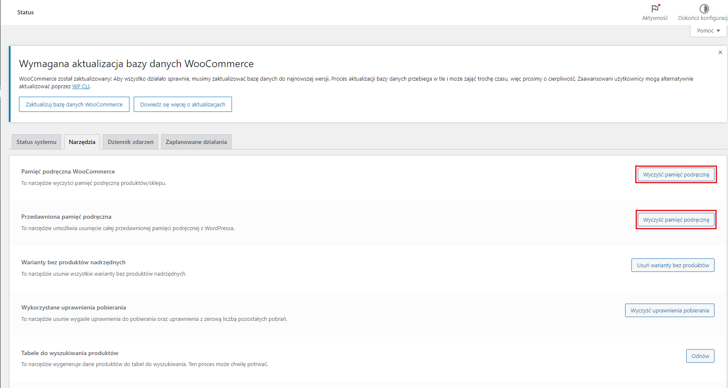The width and height of the screenshot is (728, 388).
Task: Click Wyczyść uprawnienia pobierania button
Action: click(669, 310)
